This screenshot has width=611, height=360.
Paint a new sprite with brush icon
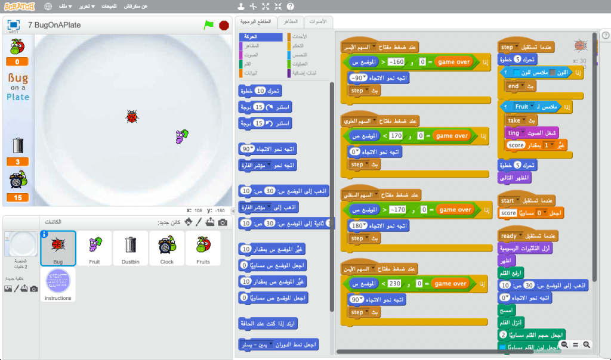[199, 222]
